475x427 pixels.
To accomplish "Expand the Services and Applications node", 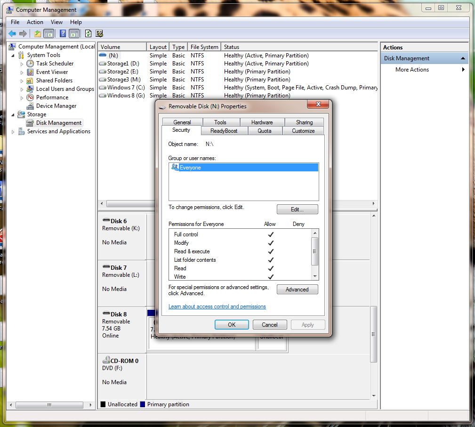I will [x=13, y=131].
